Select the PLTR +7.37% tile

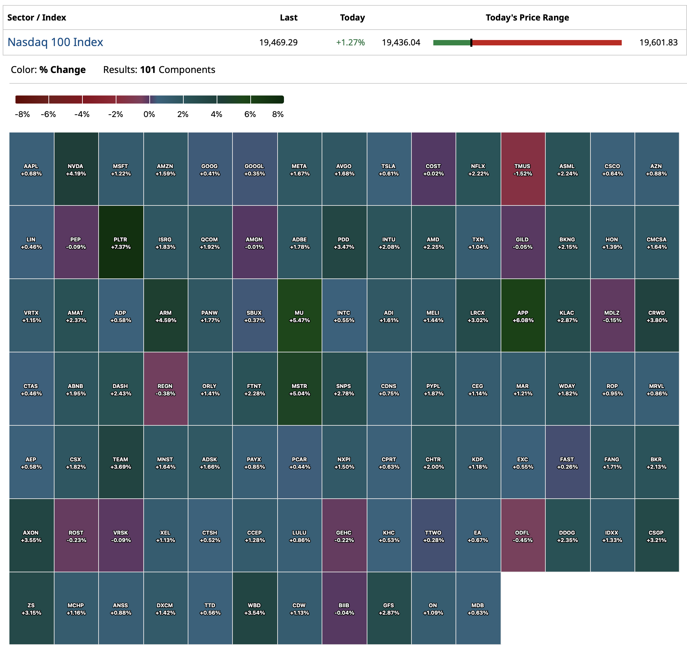(x=121, y=242)
